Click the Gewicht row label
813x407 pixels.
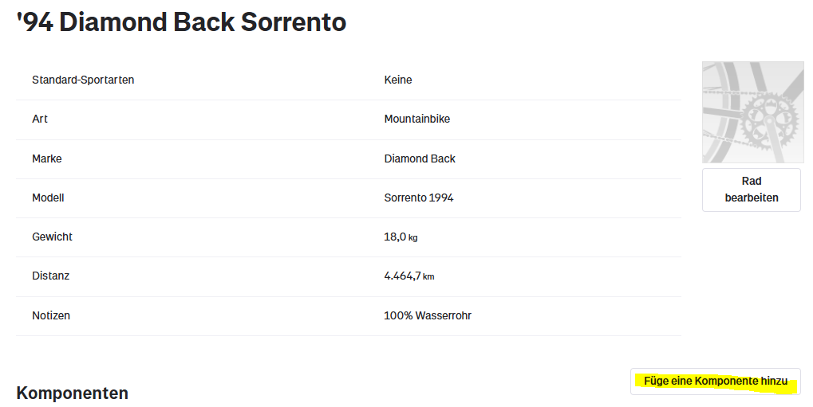coord(52,237)
